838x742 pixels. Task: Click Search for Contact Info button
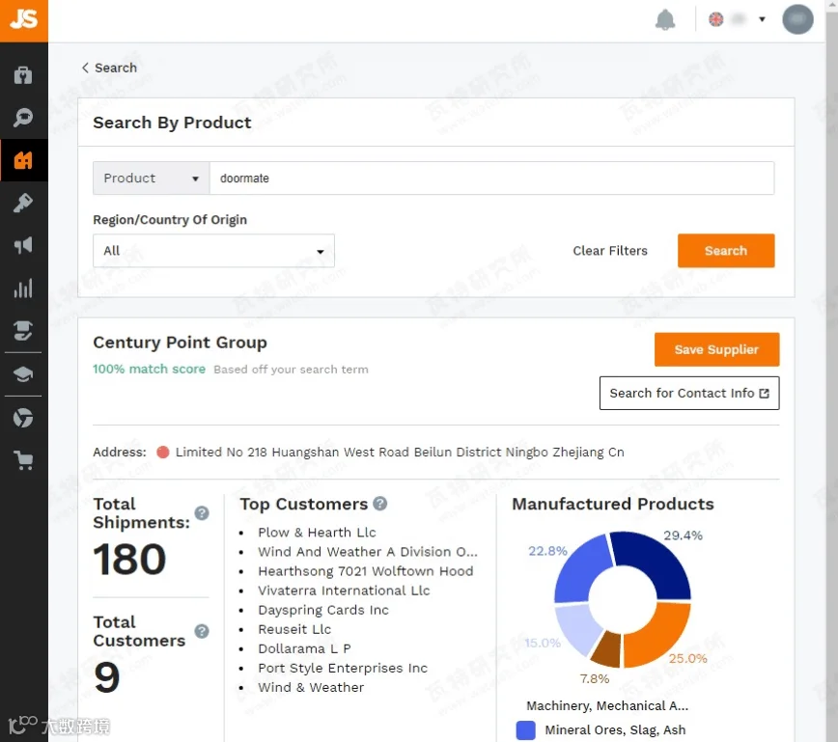(x=689, y=393)
